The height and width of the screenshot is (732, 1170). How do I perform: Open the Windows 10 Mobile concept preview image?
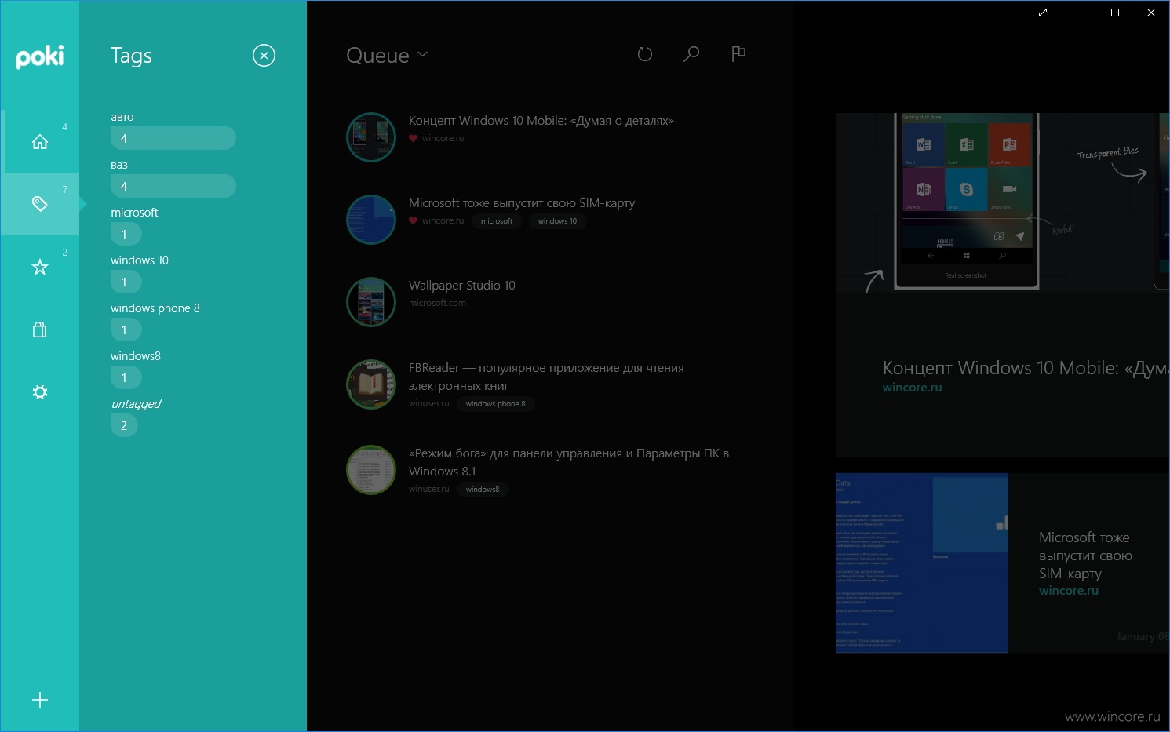tap(1002, 202)
